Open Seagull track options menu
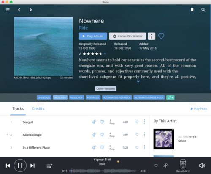The image size is (211, 174). pyautogui.click(x=144, y=122)
